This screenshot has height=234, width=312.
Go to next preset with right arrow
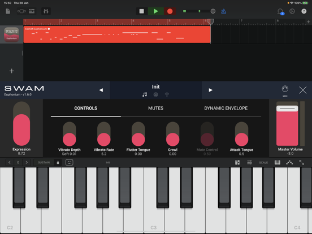point(210,90)
